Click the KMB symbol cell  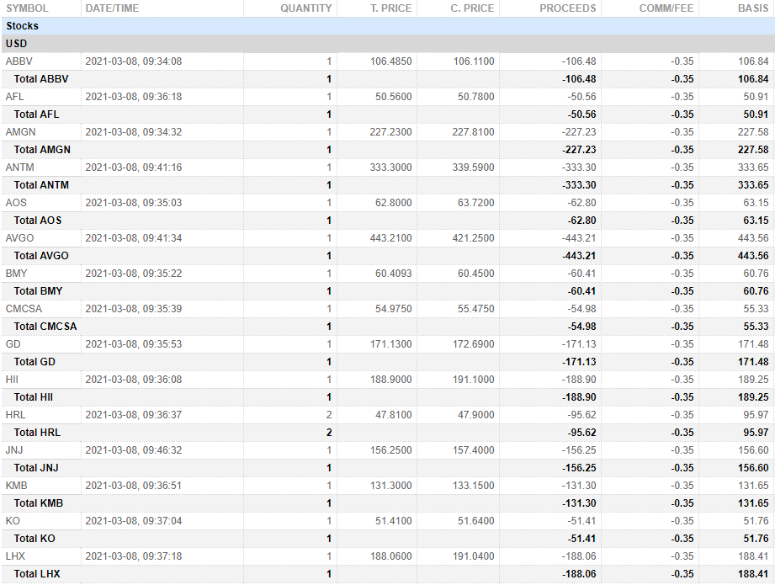click(16, 486)
